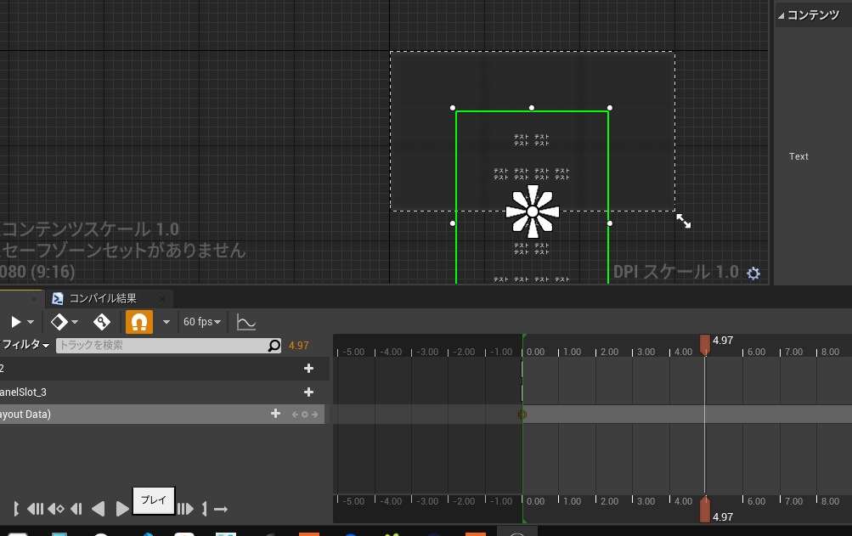The height and width of the screenshot is (536, 852).
Task: Click the magnifier icon in track search
Action: pyautogui.click(x=274, y=345)
